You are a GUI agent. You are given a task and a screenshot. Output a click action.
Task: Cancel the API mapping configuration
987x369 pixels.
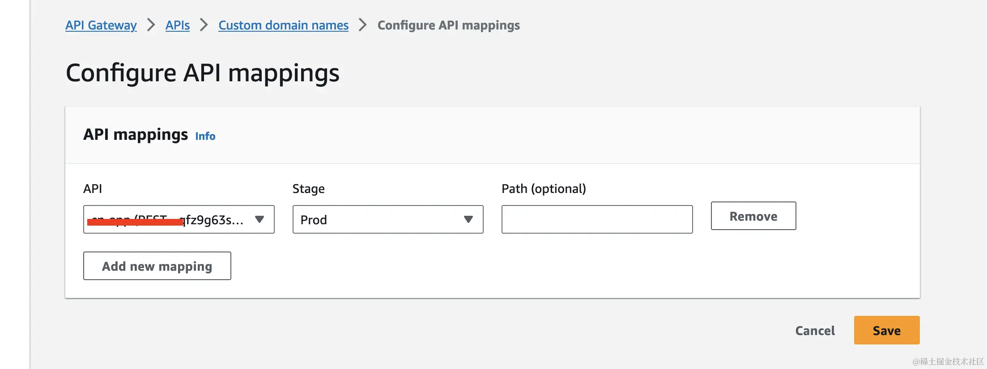(815, 331)
